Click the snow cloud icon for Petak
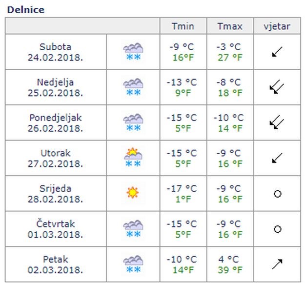Screen dimensions: 305x283 coord(133,264)
